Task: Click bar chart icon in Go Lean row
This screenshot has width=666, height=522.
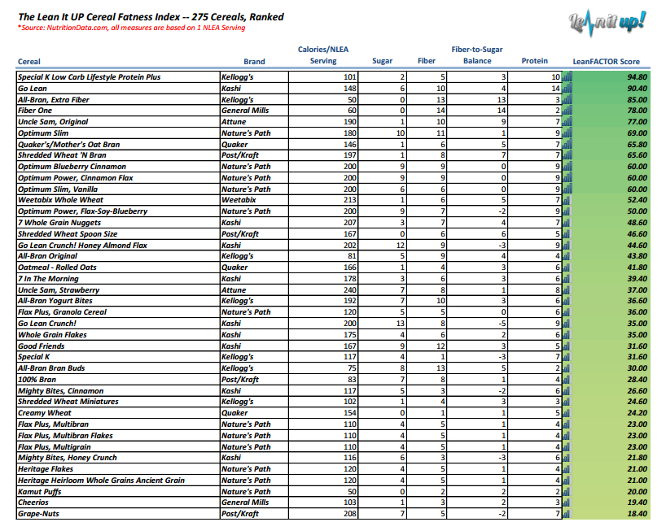Action: (x=567, y=88)
